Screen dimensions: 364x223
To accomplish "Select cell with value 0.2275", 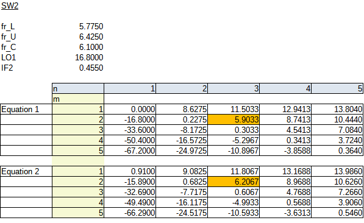I will tap(182, 119).
